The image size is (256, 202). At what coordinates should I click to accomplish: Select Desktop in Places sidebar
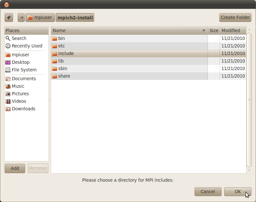pyautogui.click(x=27, y=62)
